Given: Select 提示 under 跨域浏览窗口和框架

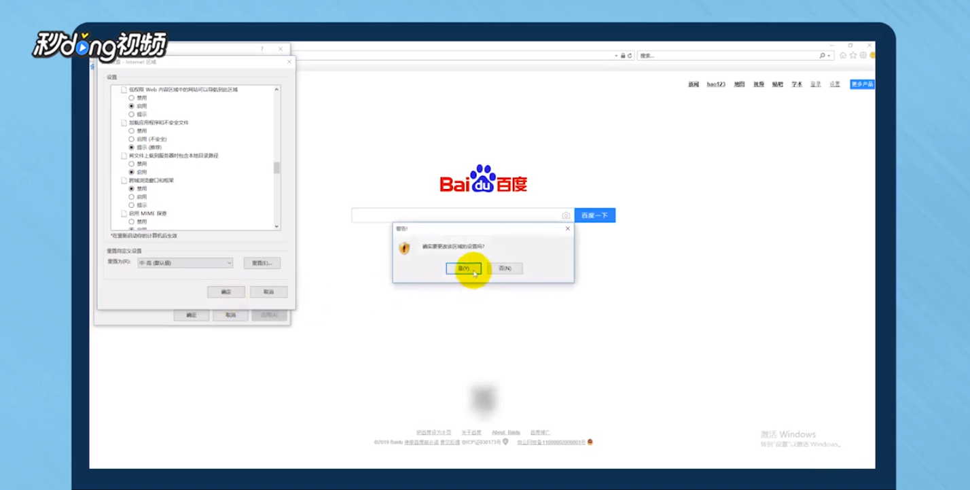Looking at the screenshot, I should click(132, 205).
